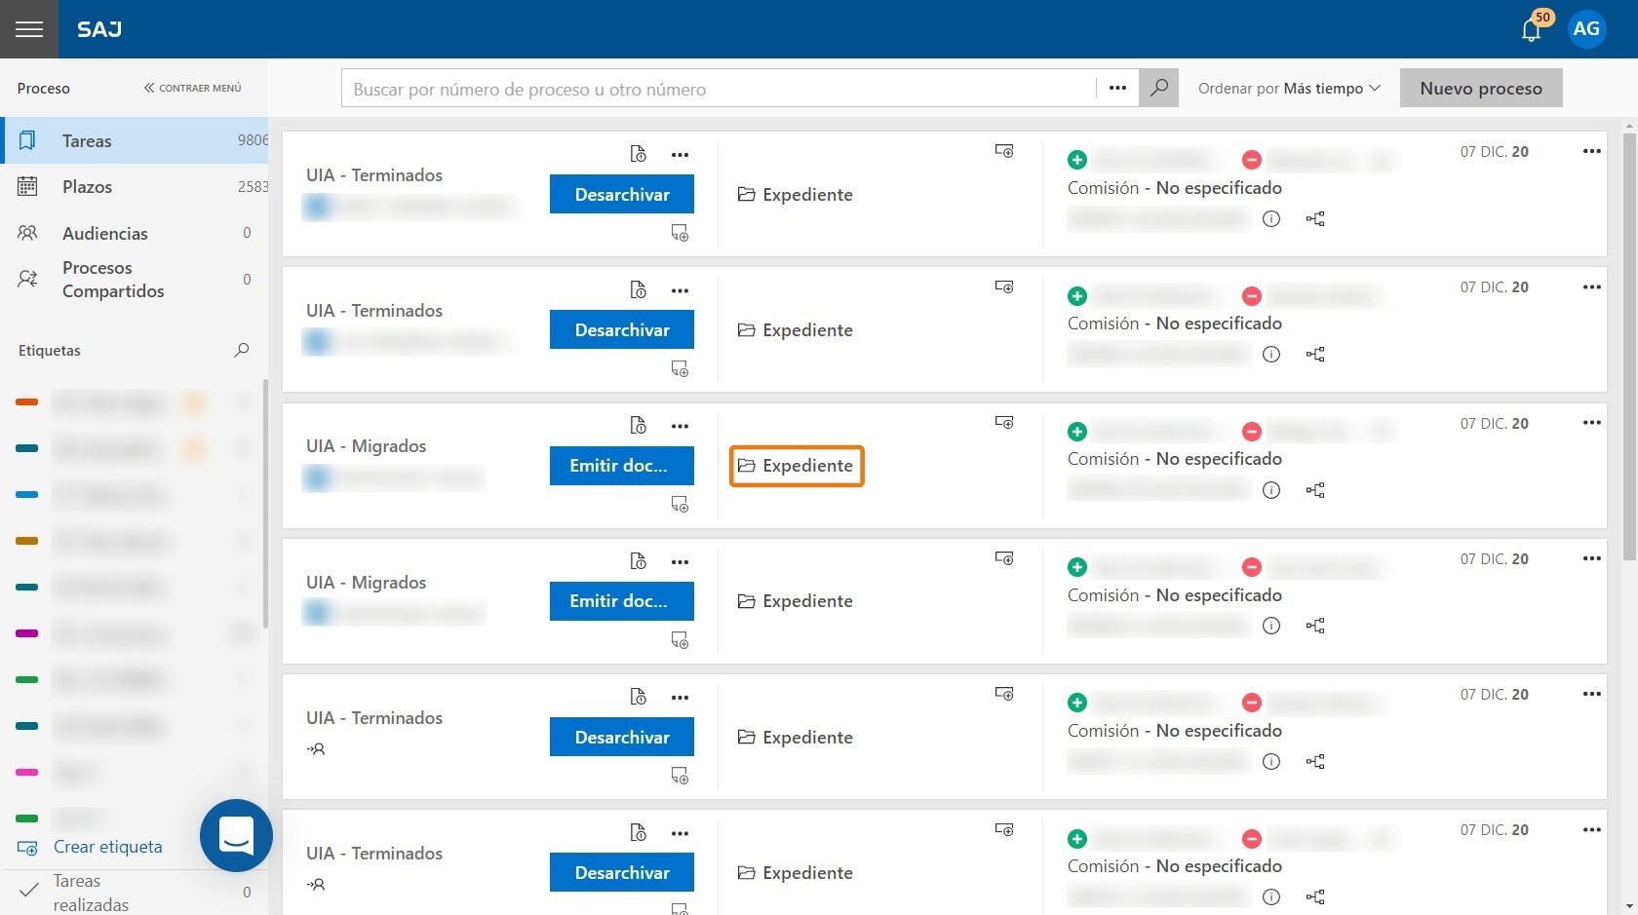The image size is (1638, 915).
Task: Click the search magnifier icon beside search field
Action: click(x=1159, y=88)
